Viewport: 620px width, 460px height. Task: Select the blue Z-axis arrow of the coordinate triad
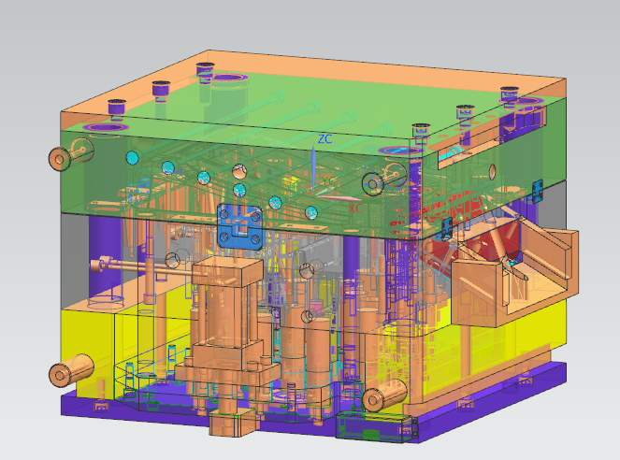pos(313,168)
